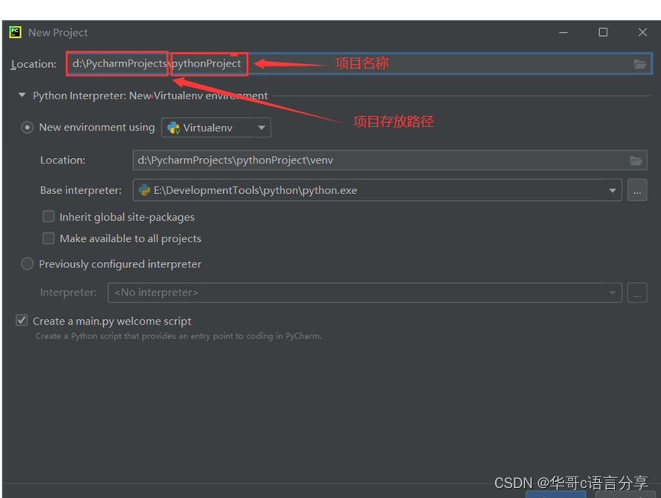The image size is (661, 498).
Task: Enable Inherit global site-packages
Action: click(x=48, y=217)
